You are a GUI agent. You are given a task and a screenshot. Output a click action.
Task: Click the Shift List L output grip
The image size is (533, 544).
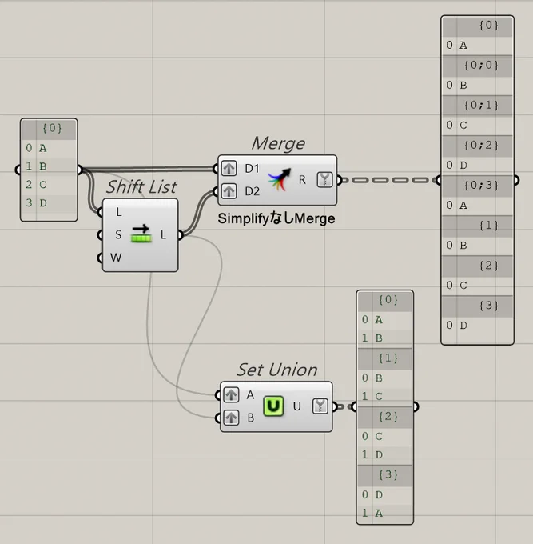tap(181, 235)
